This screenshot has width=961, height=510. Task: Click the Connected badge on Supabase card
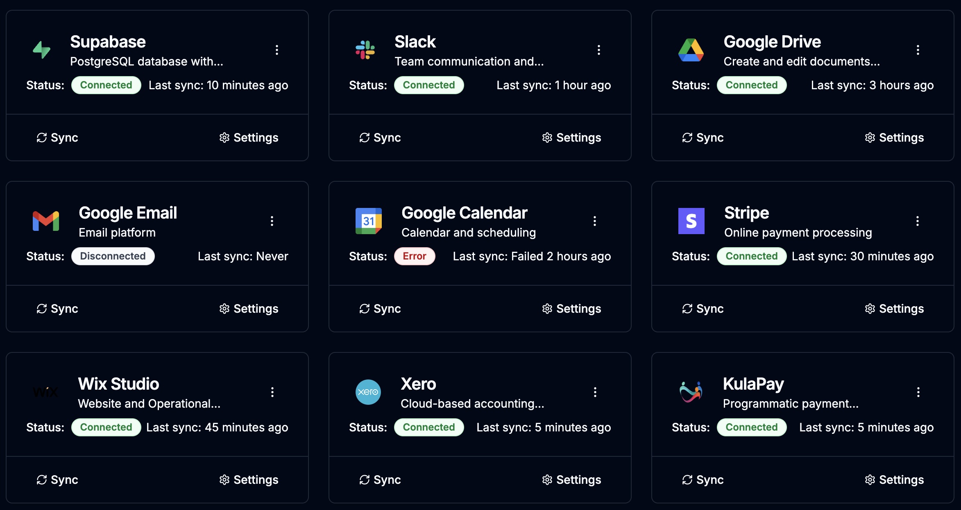pos(106,85)
